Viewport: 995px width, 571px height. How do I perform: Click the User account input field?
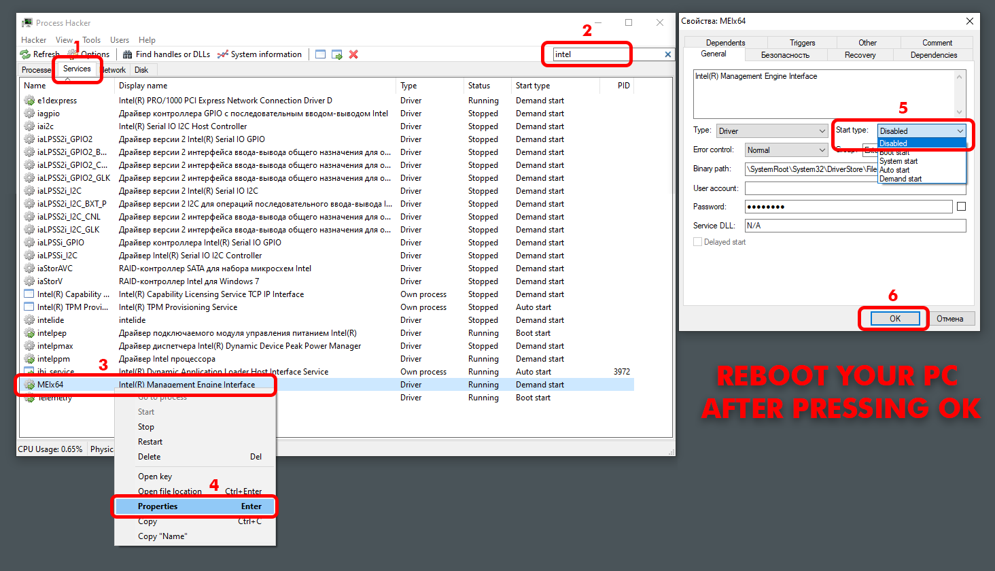[x=856, y=188]
